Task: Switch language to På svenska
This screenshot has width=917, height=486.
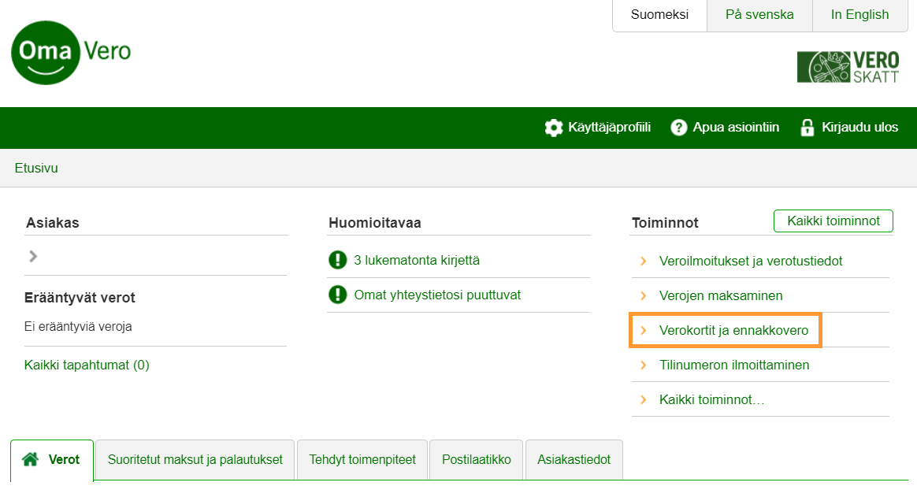Action: coord(759,15)
